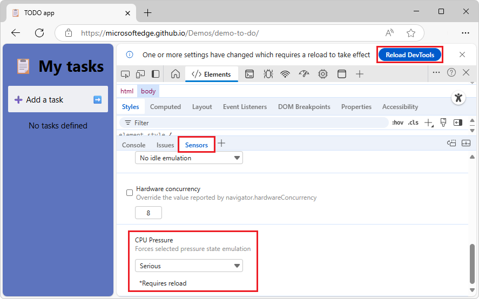Open the Memory chip icon tool
Image resolution: width=479 pixels, height=299 pixels.
pos(322,74)
